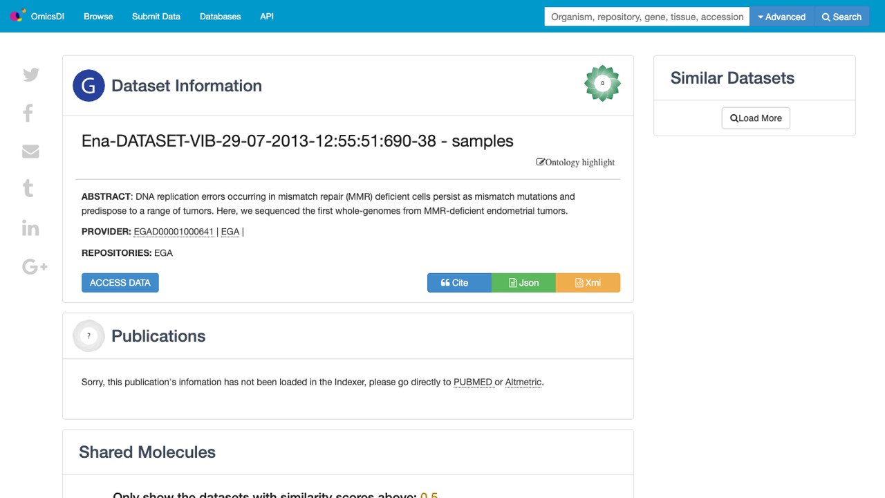885x498 pixels.
Task: Share on LinkedIn icon
Action: click(30, 228)
